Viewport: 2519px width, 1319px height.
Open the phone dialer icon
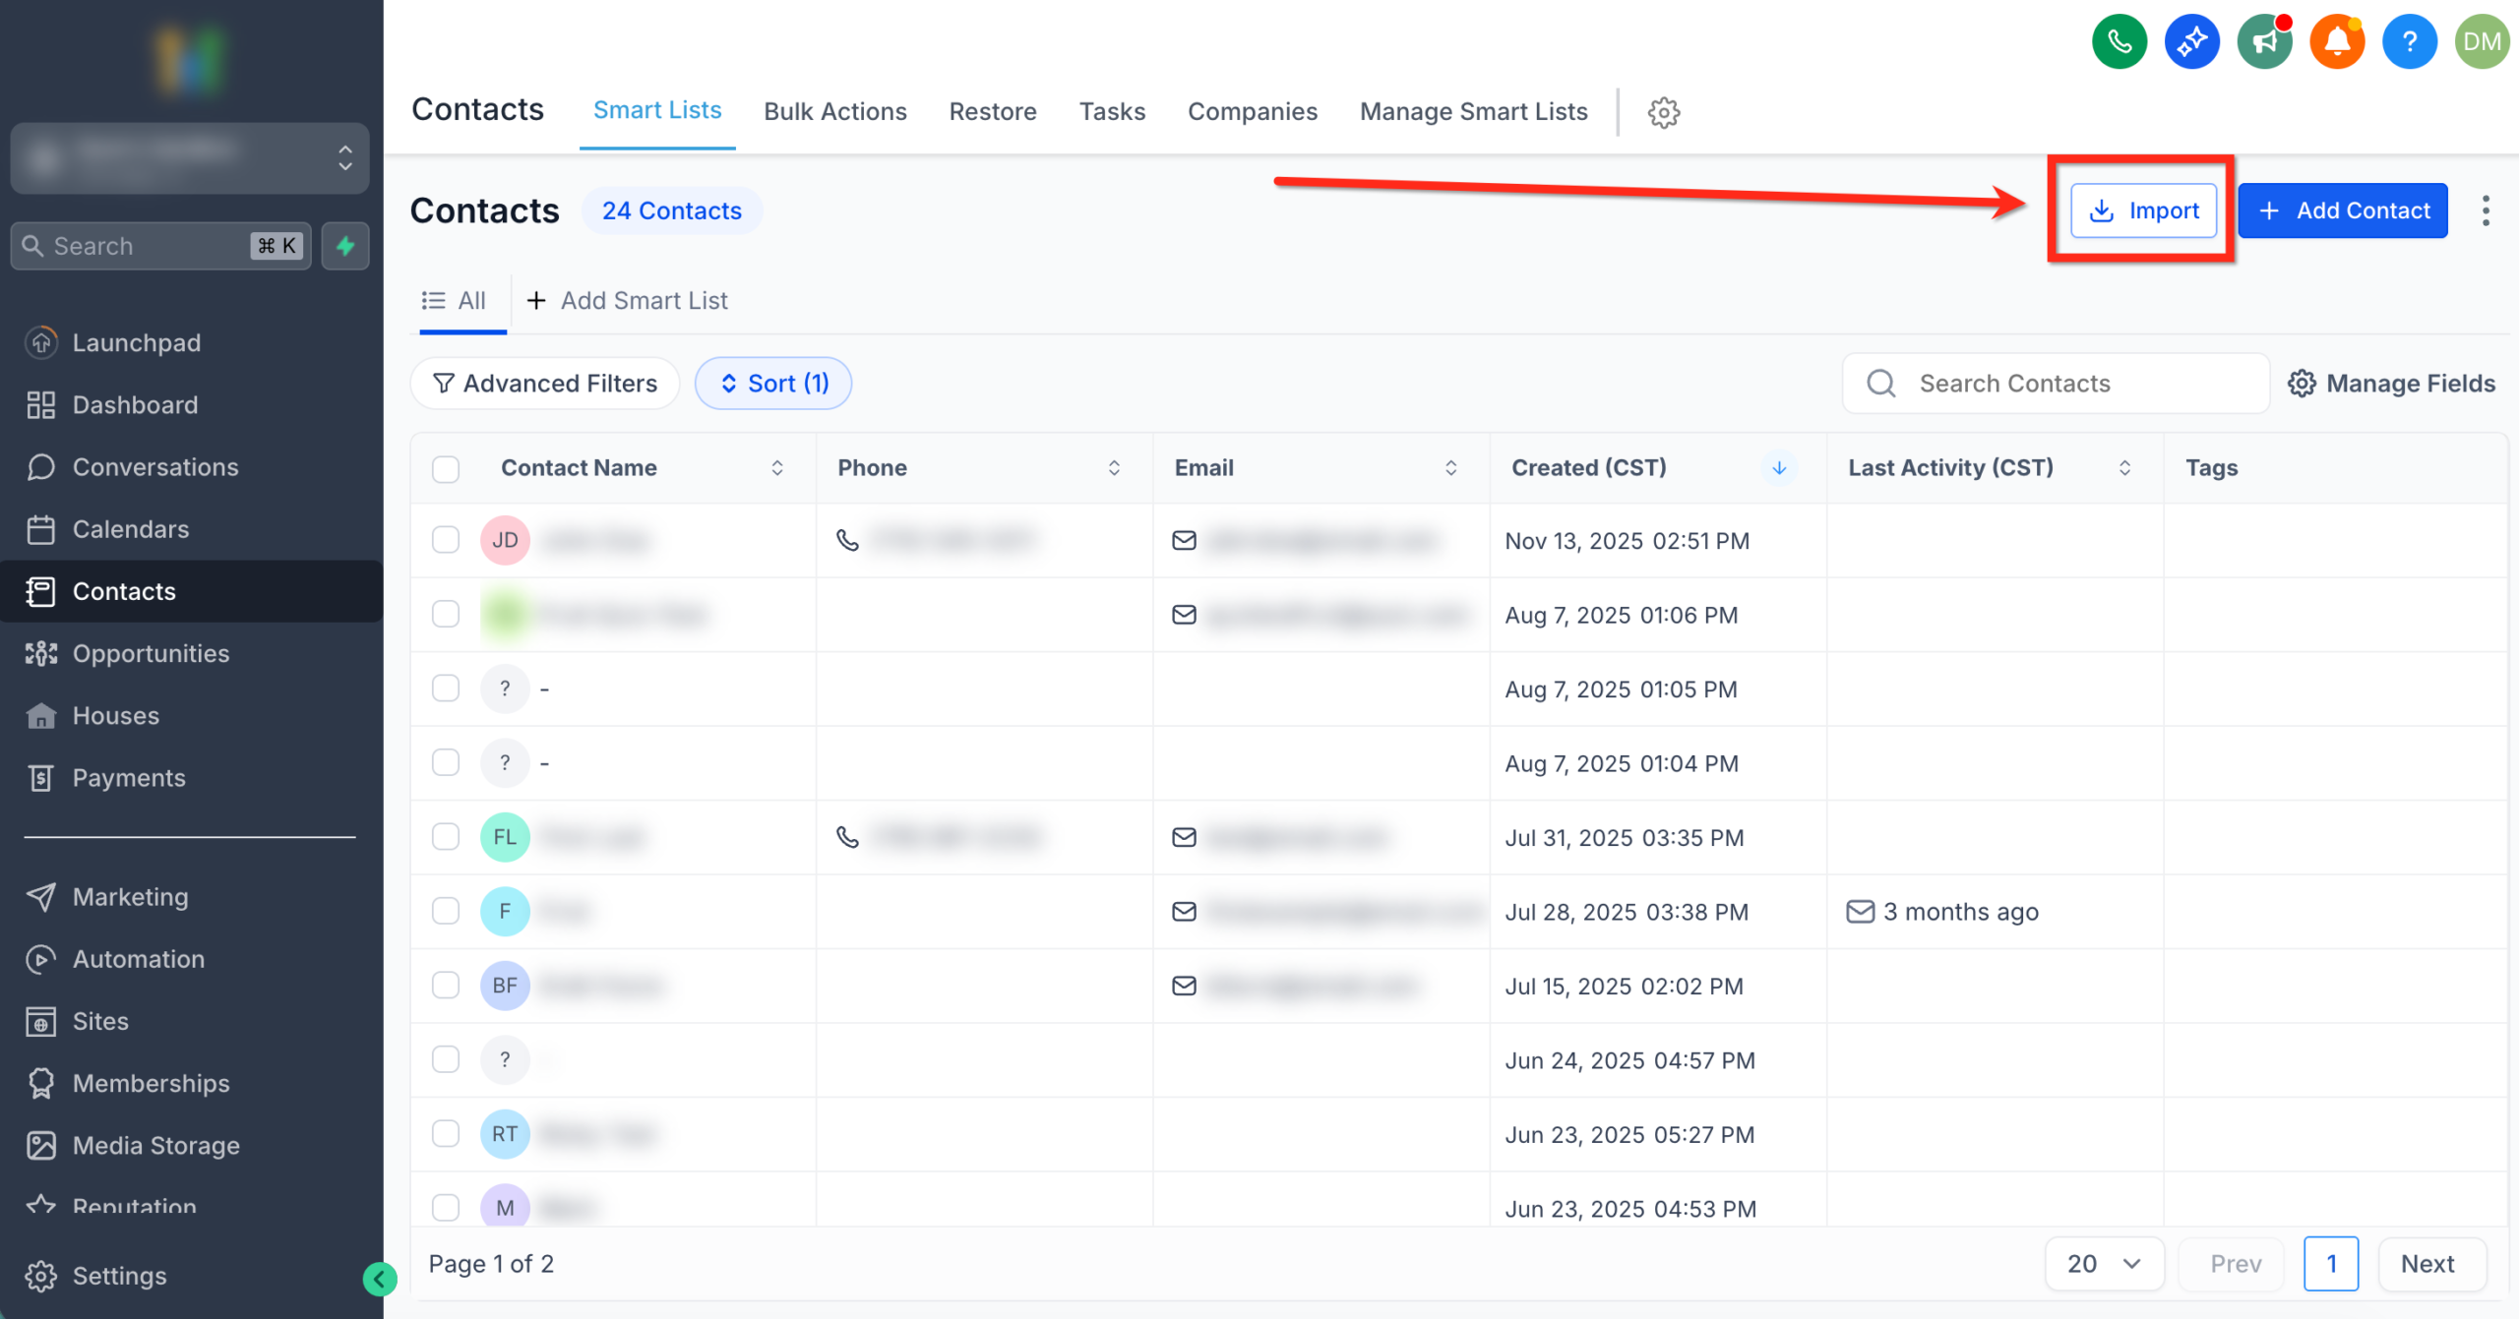(2120, 41)
